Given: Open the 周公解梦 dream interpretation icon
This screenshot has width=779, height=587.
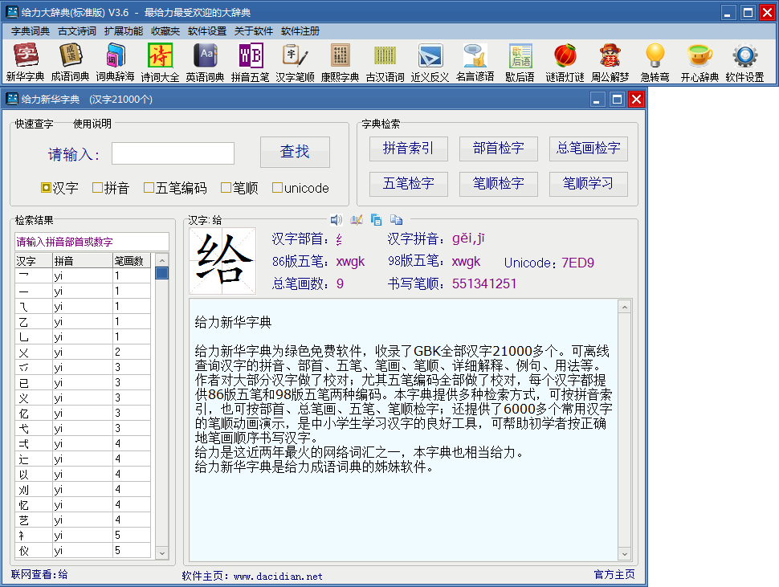Looking at the screenshot, I should 610,62.
